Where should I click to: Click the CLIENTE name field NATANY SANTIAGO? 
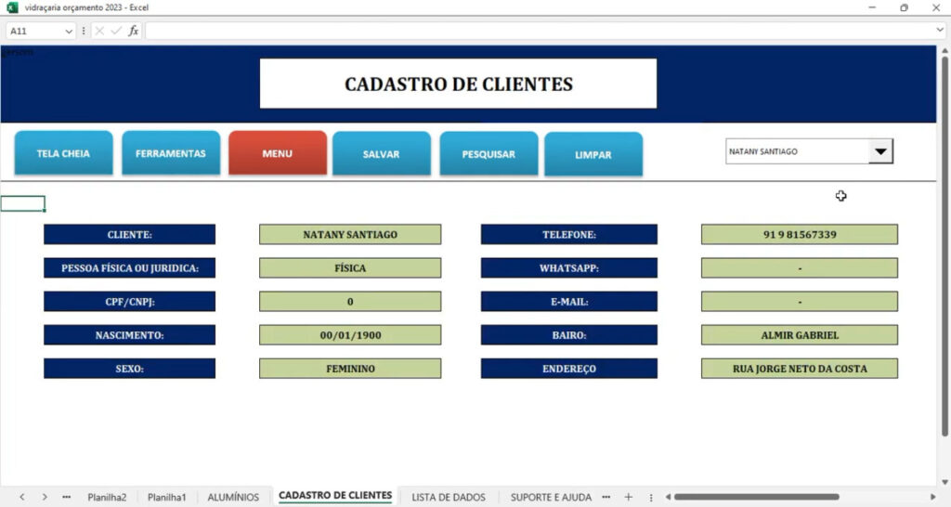point(349,235)
